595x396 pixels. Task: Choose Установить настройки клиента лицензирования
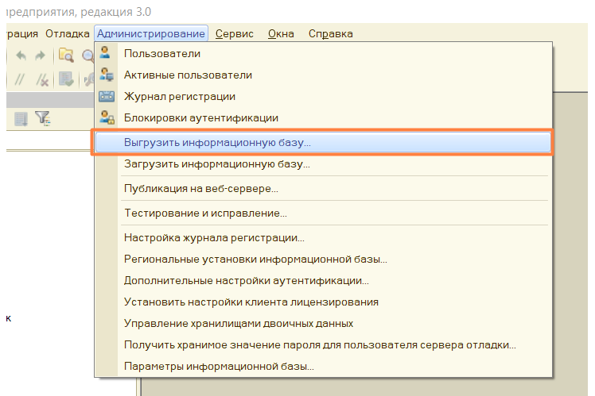pyautogui.click(x=323, y=302)
